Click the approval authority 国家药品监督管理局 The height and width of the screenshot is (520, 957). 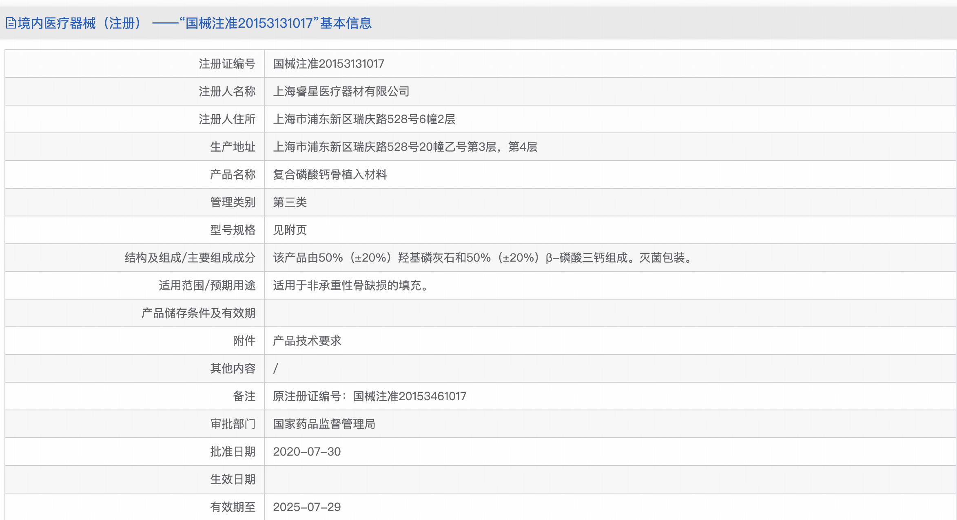325,424
